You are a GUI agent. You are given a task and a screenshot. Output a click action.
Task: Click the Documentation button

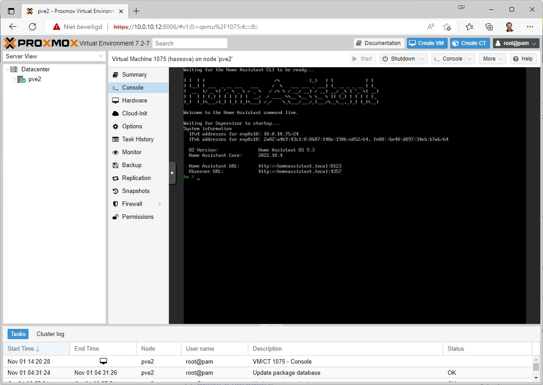379,43
